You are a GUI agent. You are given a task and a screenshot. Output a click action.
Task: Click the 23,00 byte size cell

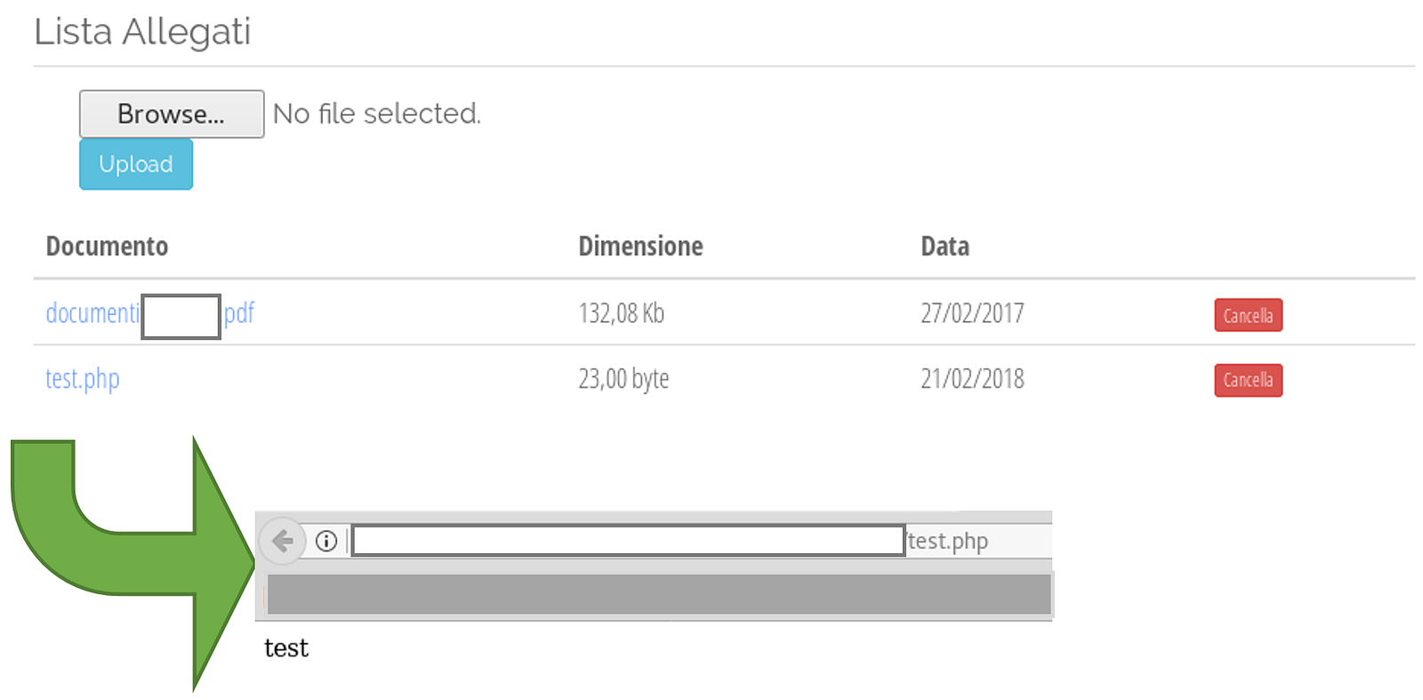pyautogui.click(x=623, y=379)
